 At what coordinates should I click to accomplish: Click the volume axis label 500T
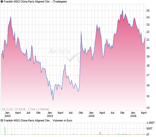(x=149, y=129)
